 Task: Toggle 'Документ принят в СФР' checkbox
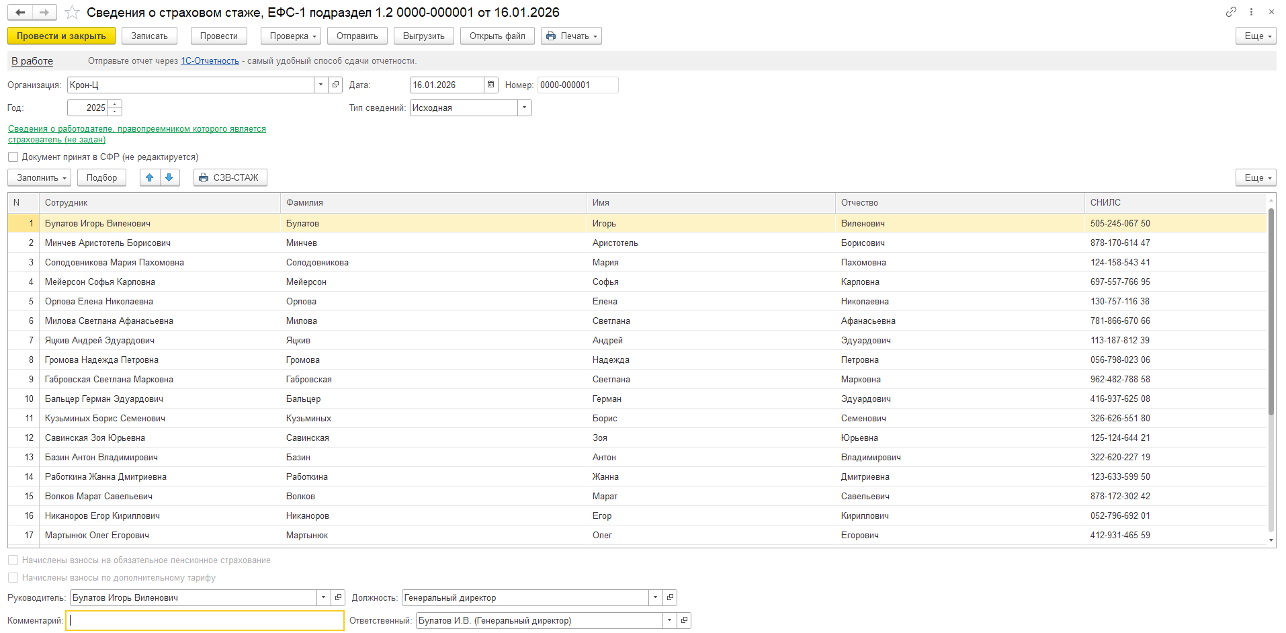coord(13,157)
